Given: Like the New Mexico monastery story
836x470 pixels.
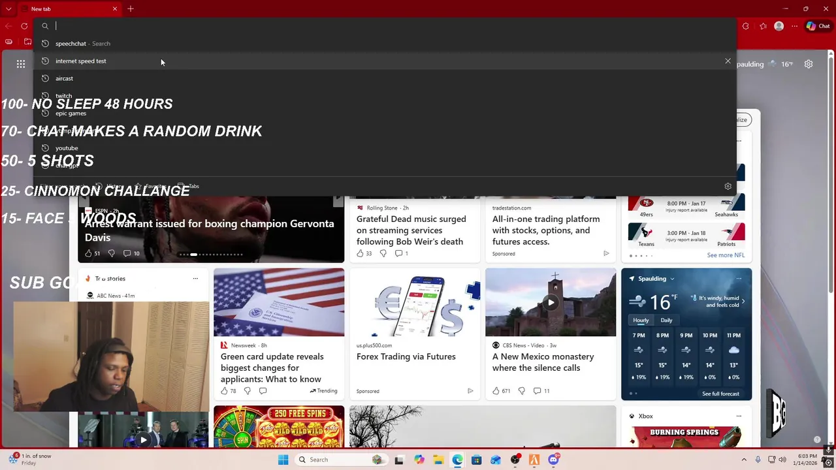Looking at the screenshot, I should [496, 391].
